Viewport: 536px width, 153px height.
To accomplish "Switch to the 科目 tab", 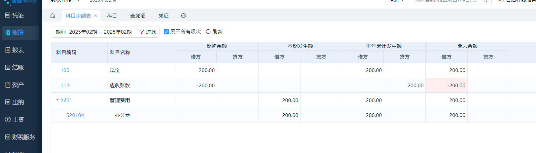I will (112, 16).
